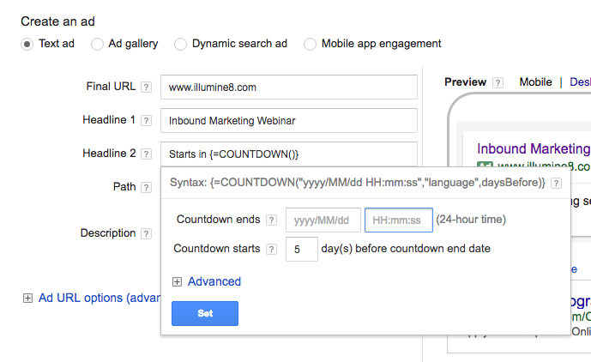The width and height of the screenshot is (591, 362).
Task: Switch preview to Mobile
Action: pos(535,82)
